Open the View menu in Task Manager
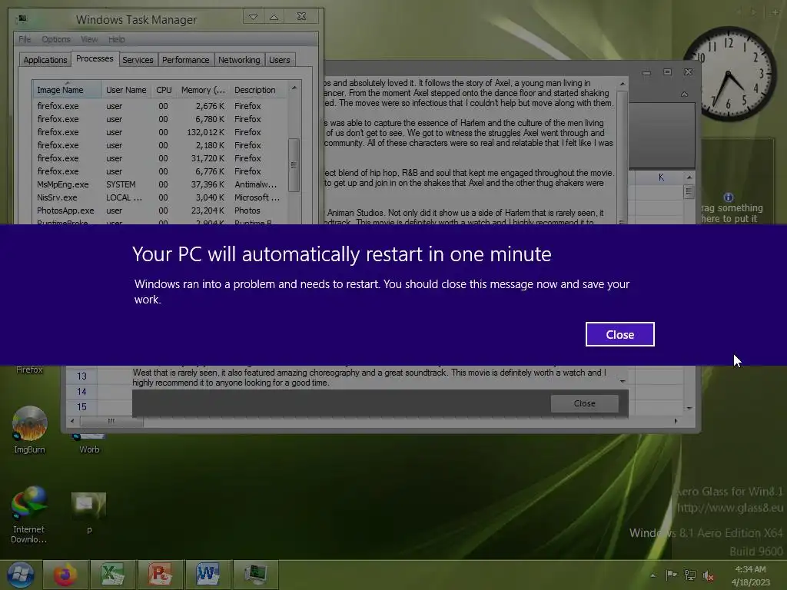The width and height of the screenshot is (787, 590). [x=89, y=39]
